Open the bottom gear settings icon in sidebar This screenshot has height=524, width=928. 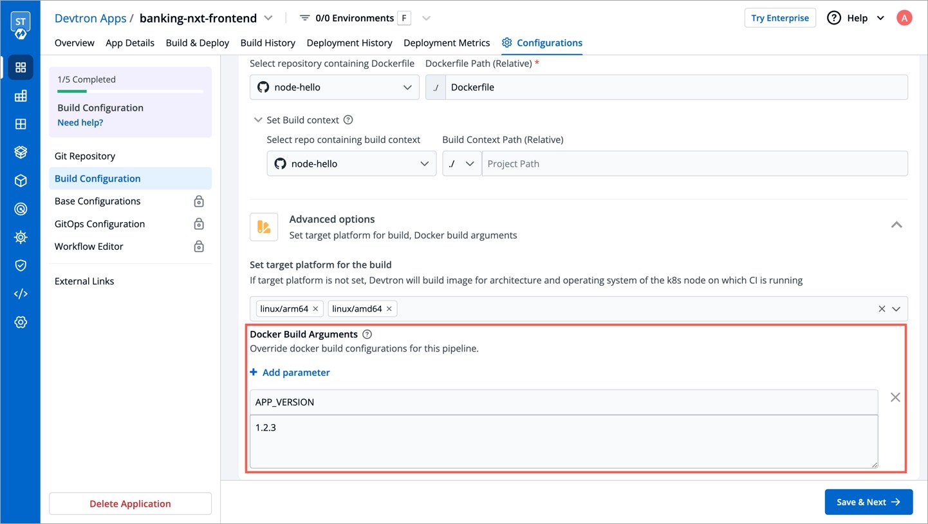[x=21, y=322]
